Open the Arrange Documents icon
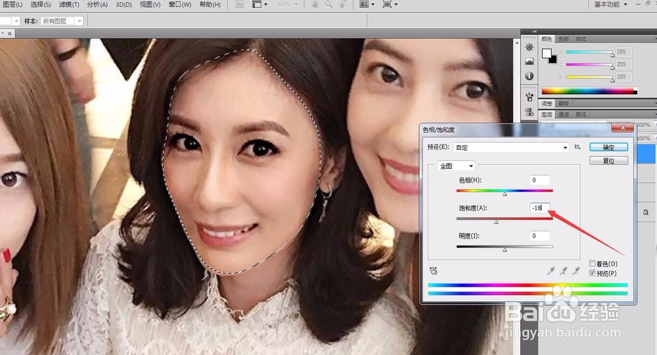This screenshot has height=355, width=657. (x=364, y=4)
